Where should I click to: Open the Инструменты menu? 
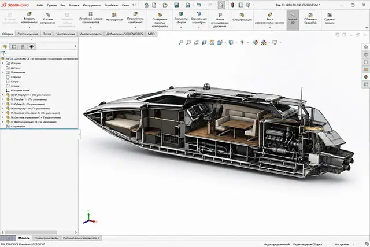[x=91, y=5]
